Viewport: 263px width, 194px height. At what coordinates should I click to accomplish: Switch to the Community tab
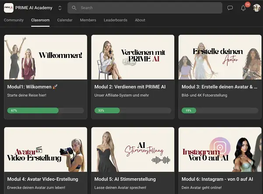(14, 20)
